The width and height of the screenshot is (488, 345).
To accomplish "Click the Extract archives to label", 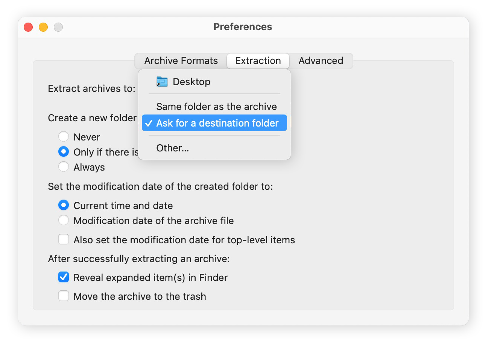I will [92, 89].
